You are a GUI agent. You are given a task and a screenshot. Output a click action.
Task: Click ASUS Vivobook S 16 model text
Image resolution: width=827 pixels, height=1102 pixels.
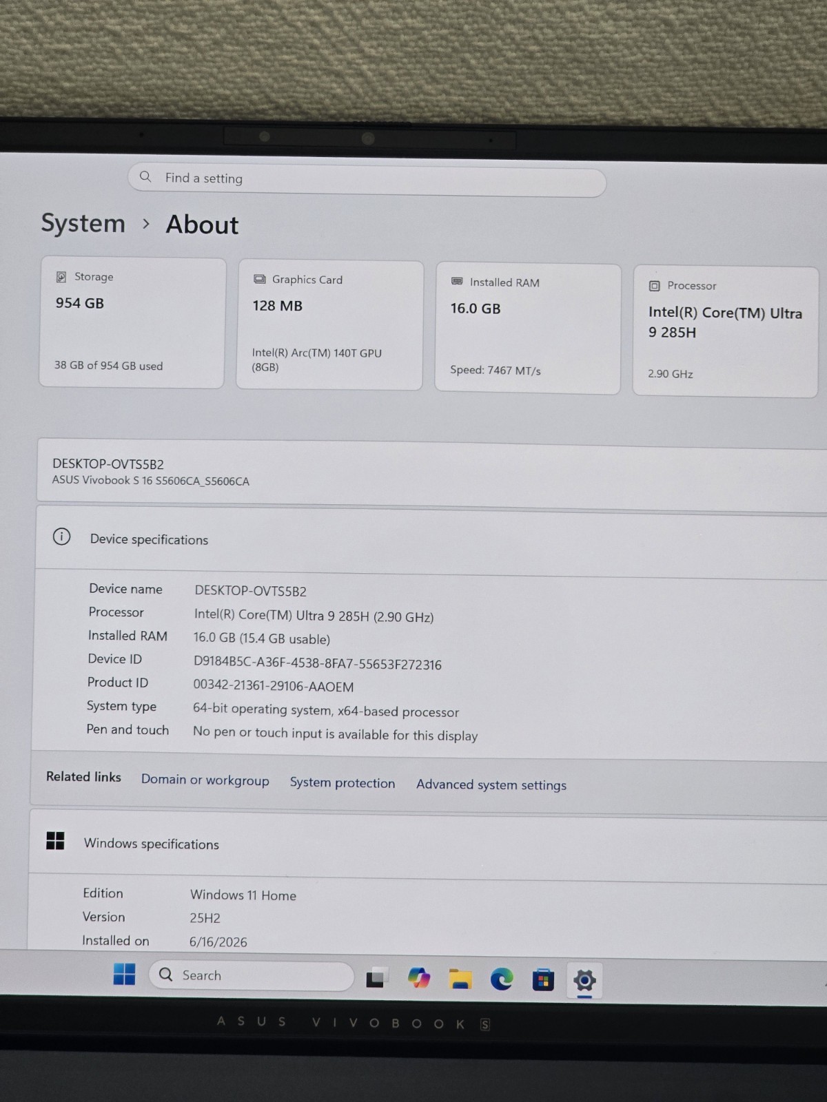pos(151,481)
